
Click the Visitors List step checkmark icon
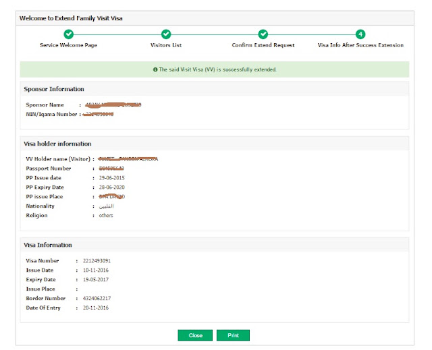tap(166, 34)
